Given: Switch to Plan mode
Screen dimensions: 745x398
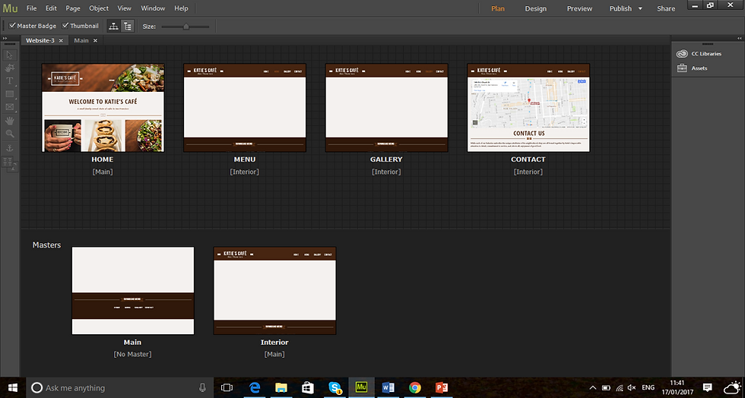Looking at the screenshot, I should point(498,8).
